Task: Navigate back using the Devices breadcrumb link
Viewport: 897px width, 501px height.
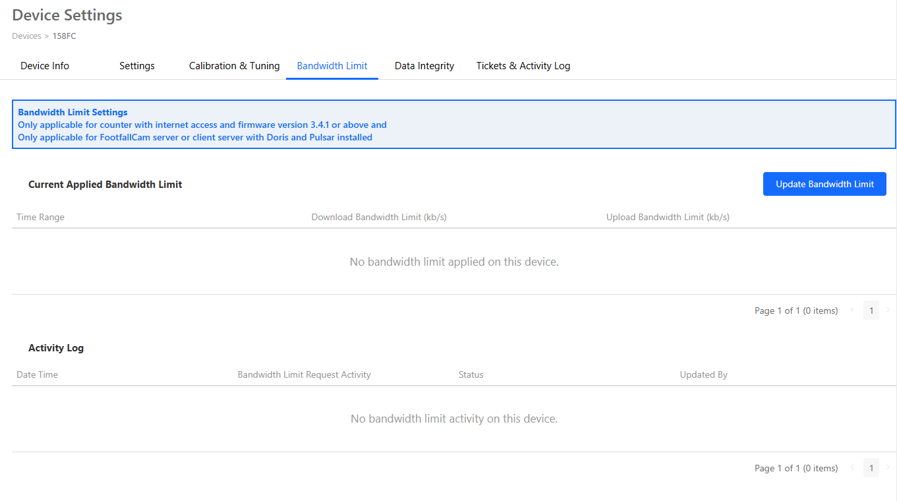Action: pyautogui.click(x=26, y=36)
